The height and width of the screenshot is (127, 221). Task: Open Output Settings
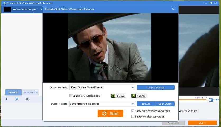pos(156,87)
